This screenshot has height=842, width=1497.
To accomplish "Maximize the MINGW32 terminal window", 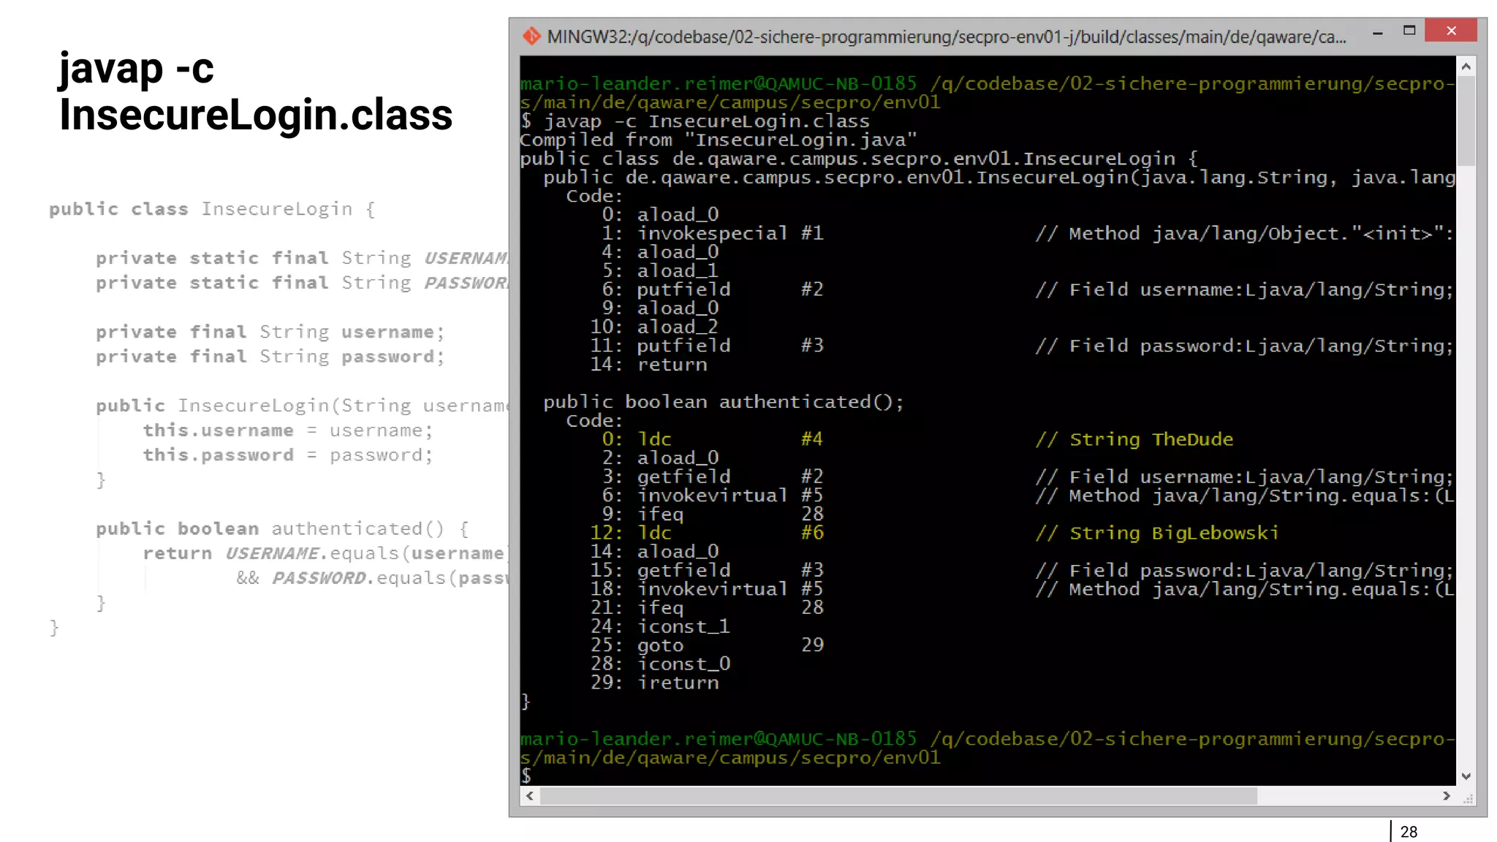I will coord(1409,31).
